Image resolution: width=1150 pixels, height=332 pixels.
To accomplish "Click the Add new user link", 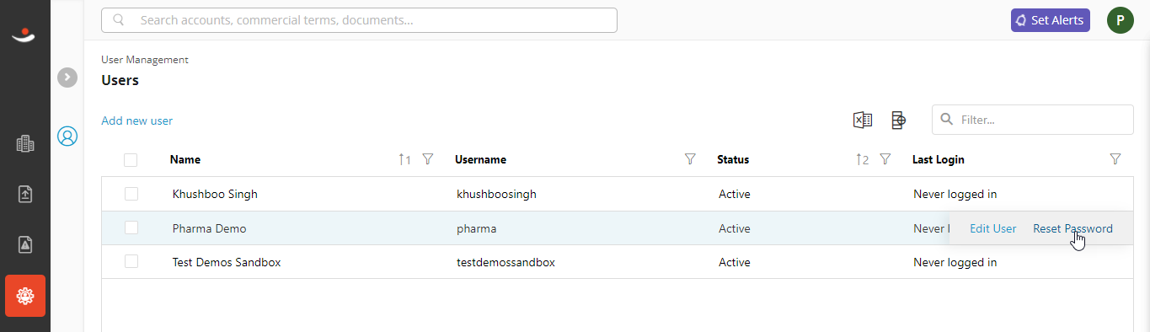I will click(136, 120).
